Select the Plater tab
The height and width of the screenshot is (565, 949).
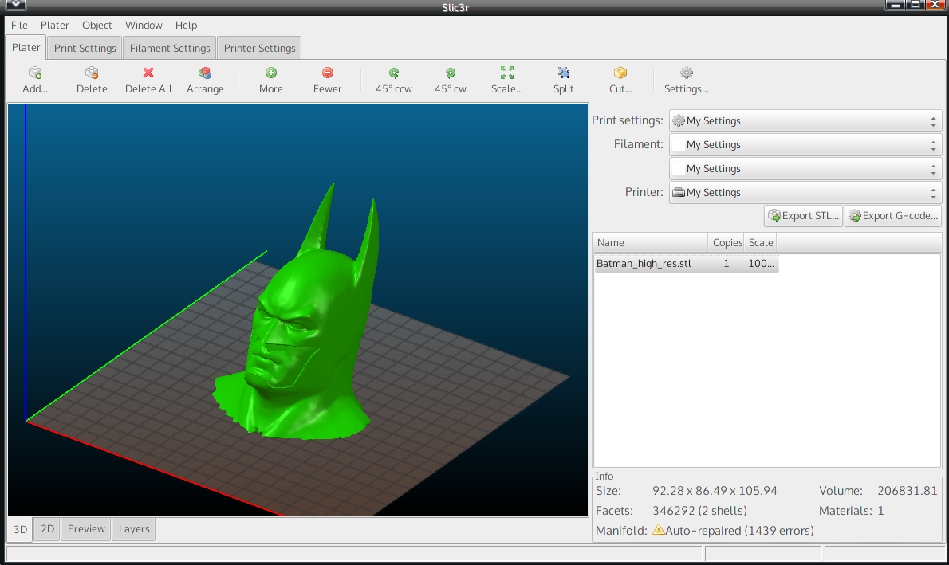pyautogui.click(x=26, y=47)
